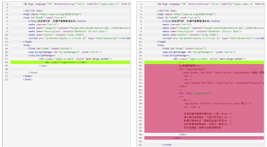Click the green highlighted line with loginfooter></div>

[x=70, y=62]
